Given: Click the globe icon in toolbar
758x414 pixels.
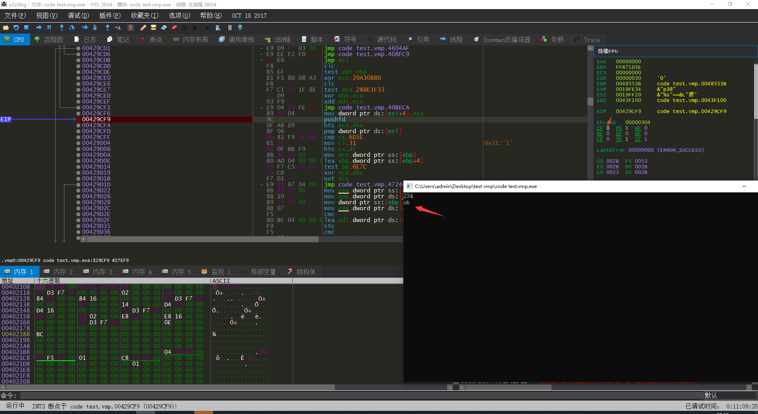Looking at the screenshot, I should pyautogui.click(x=240, y=28).
